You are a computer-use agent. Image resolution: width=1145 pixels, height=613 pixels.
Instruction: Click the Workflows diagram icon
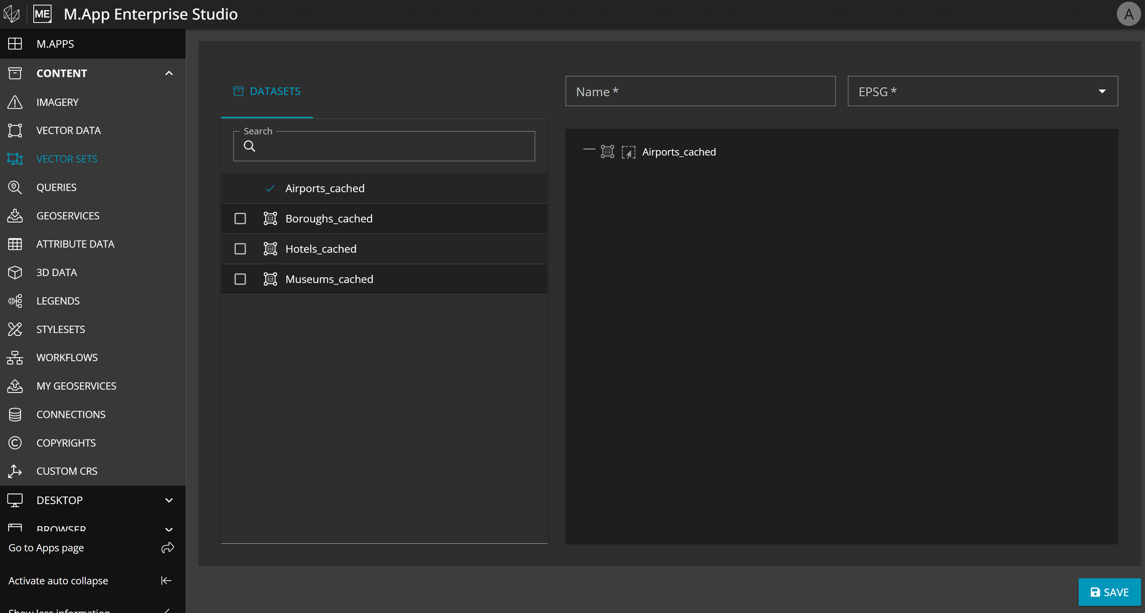click(15, 357)
